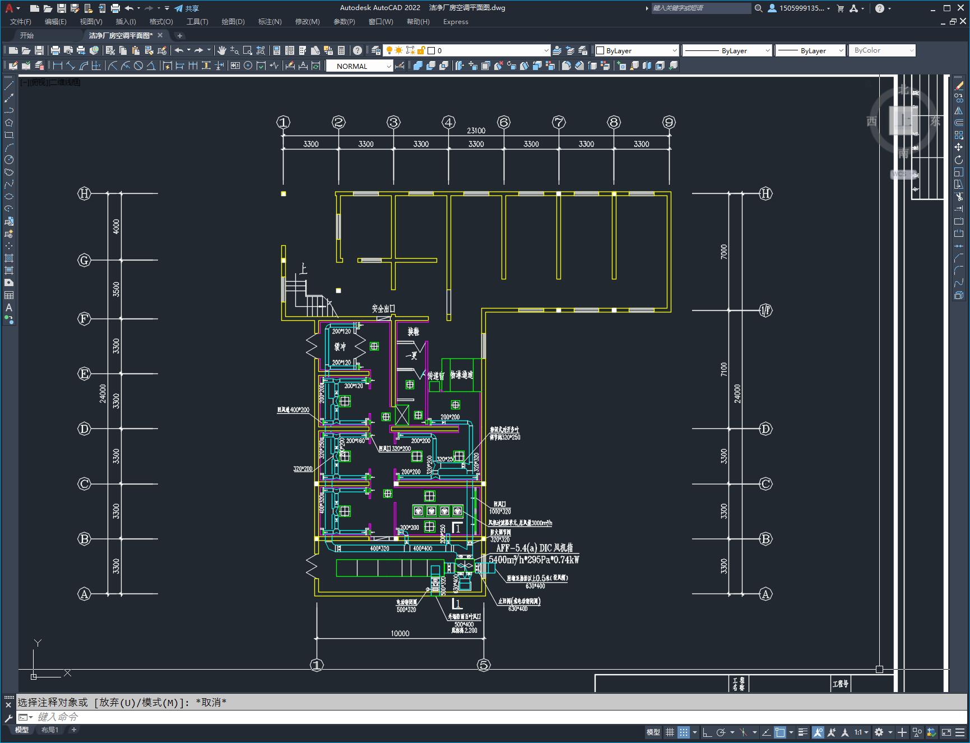Open the first ByLayer linetype dropdown
970x743 pixels.
[727, 50]
